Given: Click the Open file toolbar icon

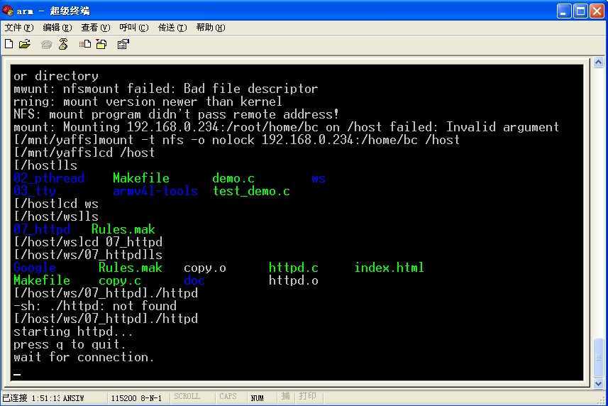Looking at the screenshot, I should (x=24, y=44).
